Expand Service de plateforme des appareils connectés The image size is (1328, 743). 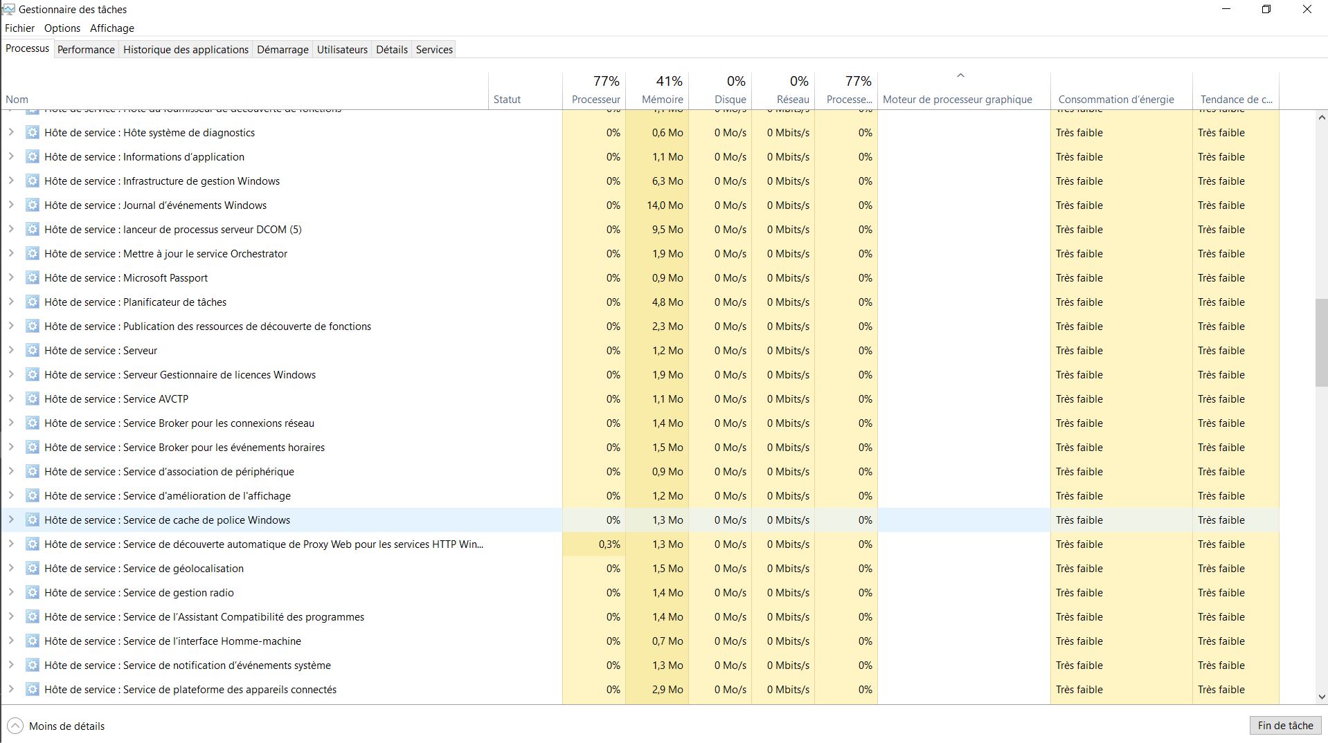point(11,689)
